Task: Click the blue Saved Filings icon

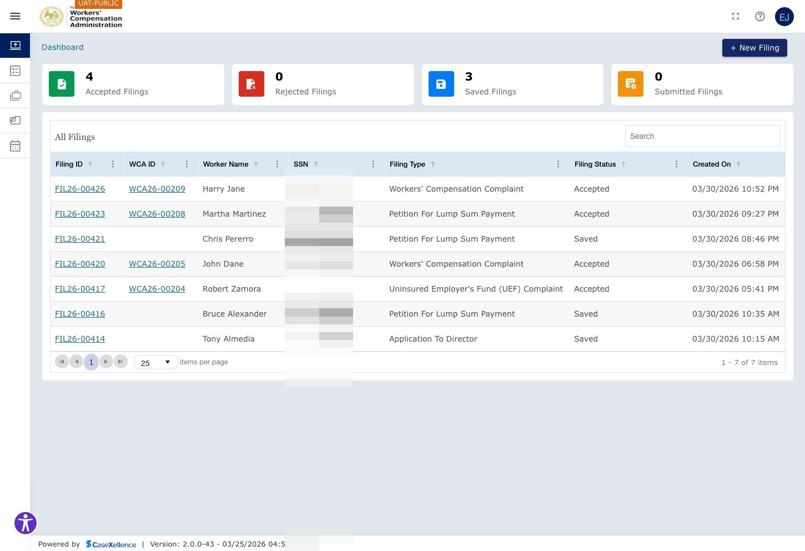Action: click(441, 84)
